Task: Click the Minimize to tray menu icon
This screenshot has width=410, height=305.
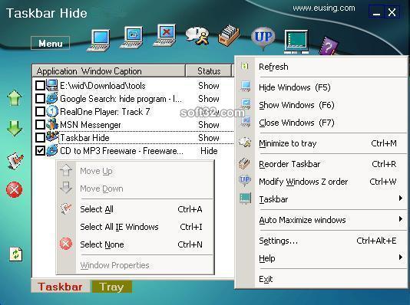Action: (x=245, y=143)
